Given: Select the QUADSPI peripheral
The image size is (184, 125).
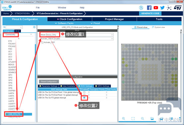Looking at the screenshot, I should [x=12, y=67].
